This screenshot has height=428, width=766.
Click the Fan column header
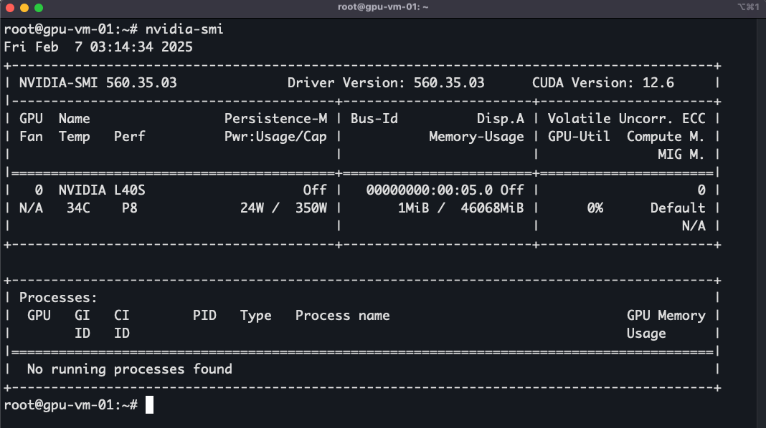(32, 137)
